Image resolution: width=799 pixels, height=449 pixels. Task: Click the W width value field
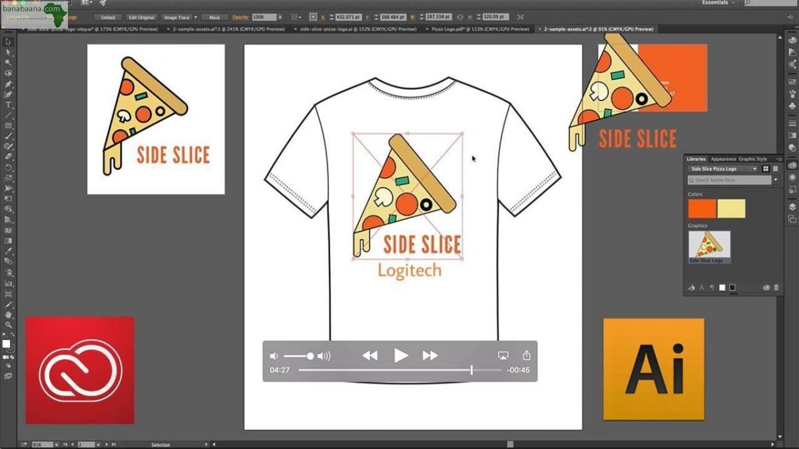(439, 17)
